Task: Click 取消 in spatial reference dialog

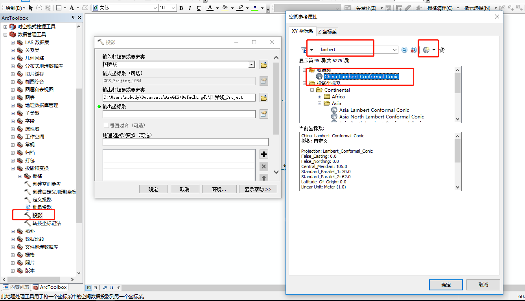Action: coord(483,285)
